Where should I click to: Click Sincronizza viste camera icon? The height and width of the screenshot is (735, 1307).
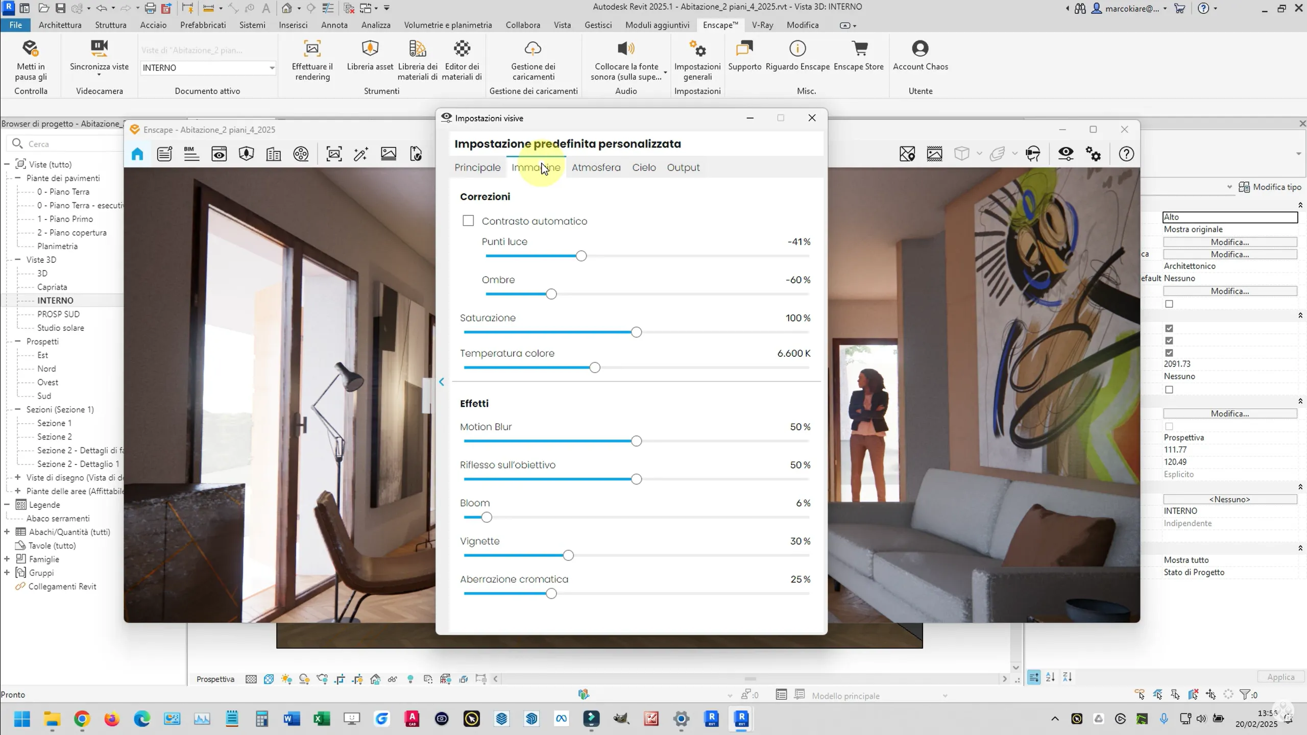point(99,49)
